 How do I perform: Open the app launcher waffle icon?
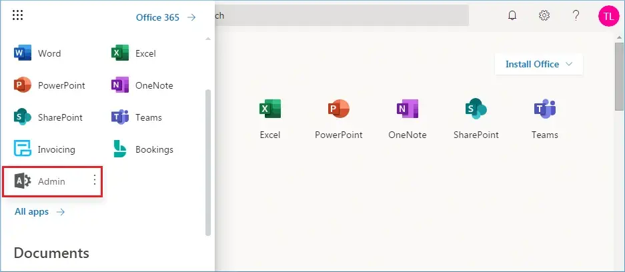pyautogui.click(x=17, y=15)
